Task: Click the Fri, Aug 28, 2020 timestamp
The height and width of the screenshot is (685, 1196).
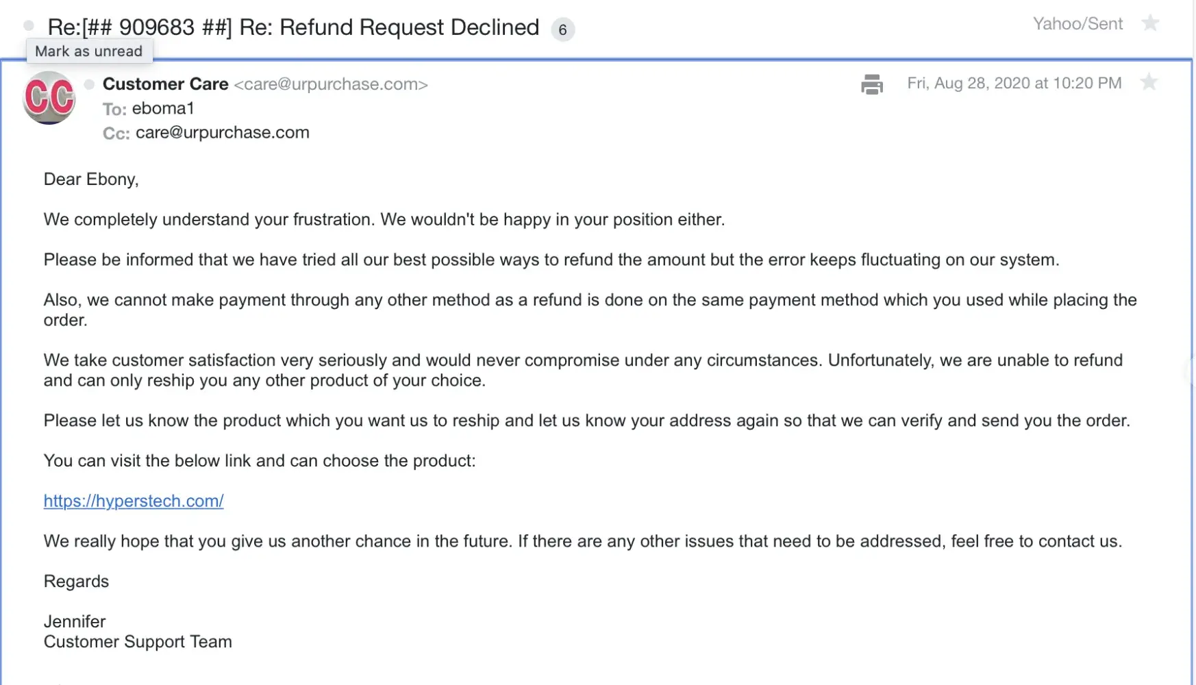Action: 1014,83
